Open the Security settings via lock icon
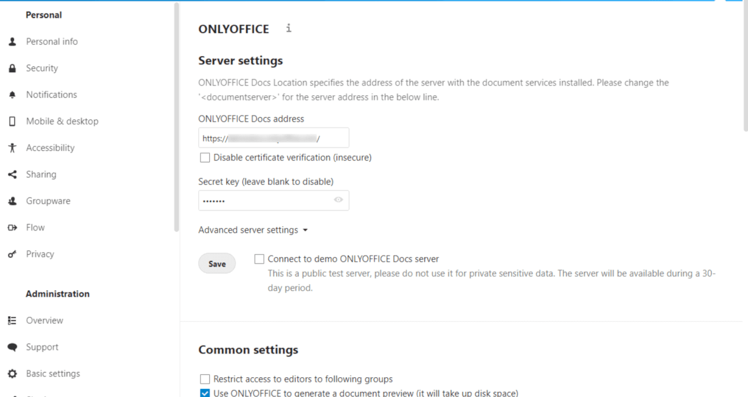The height and width of the screenshot is (397, 748). click(x=12, y=68)
